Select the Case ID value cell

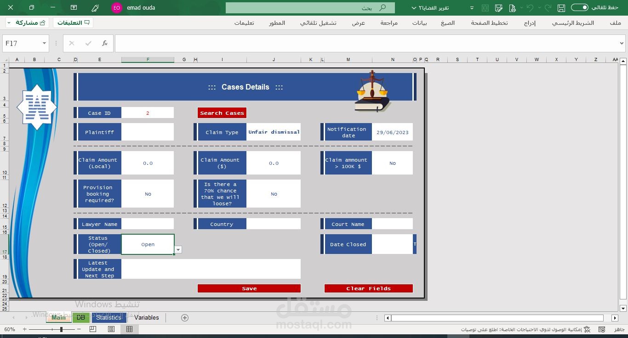click(148, 113)
